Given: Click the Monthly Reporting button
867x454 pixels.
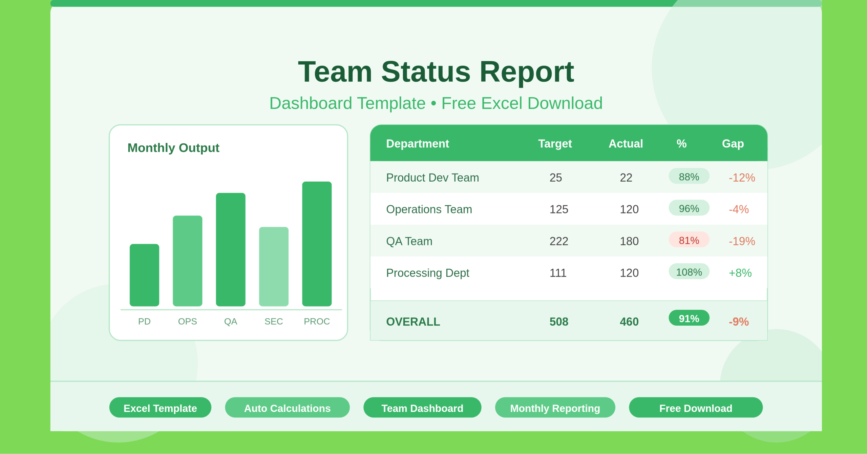Looking at the screenshot, I should click(555, 408).
